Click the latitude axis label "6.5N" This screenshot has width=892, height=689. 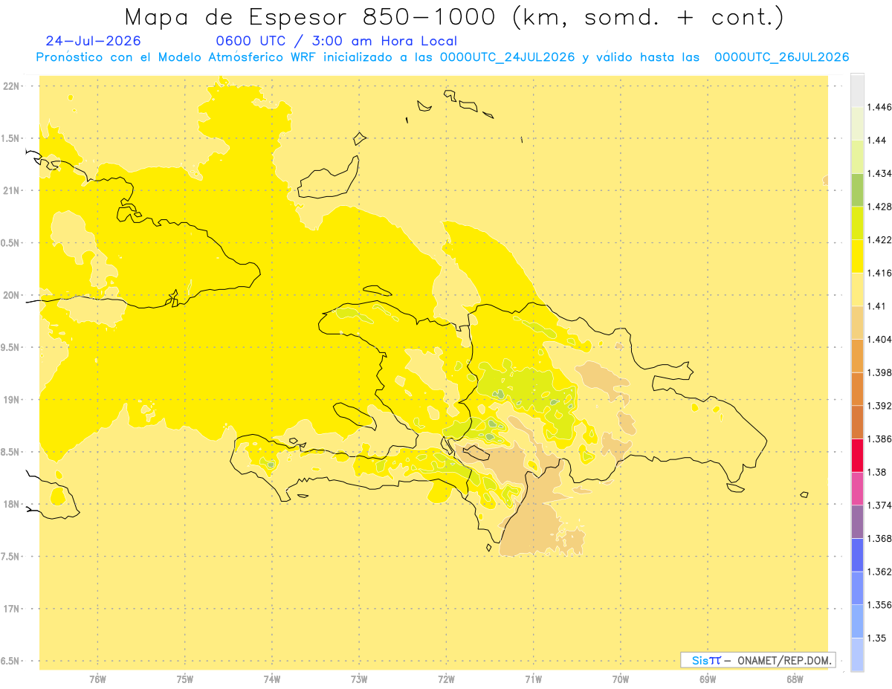point(11,661)
